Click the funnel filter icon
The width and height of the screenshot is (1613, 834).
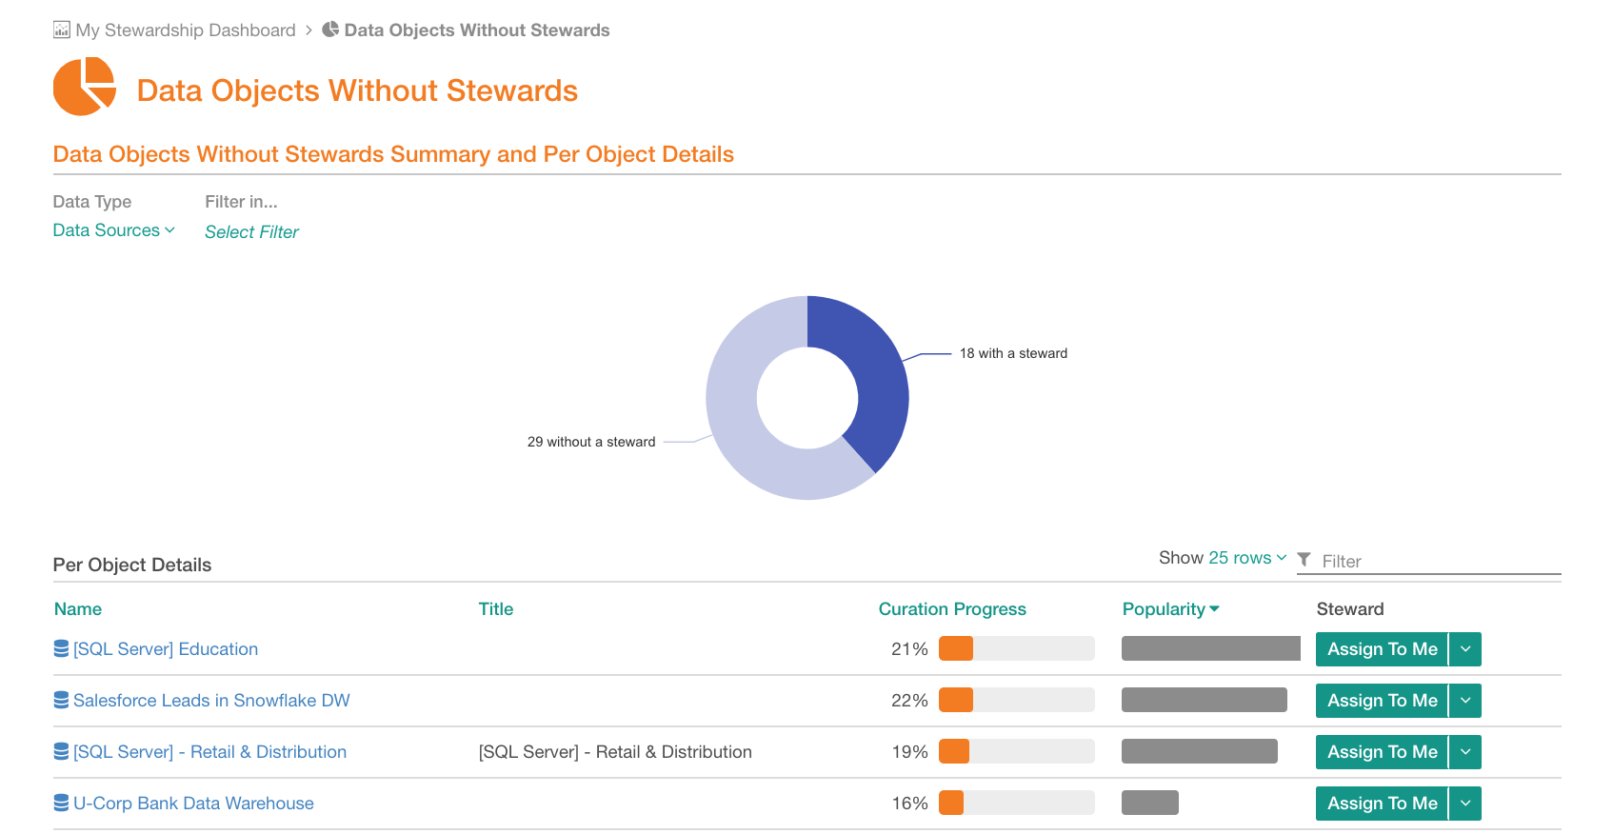1304,560
